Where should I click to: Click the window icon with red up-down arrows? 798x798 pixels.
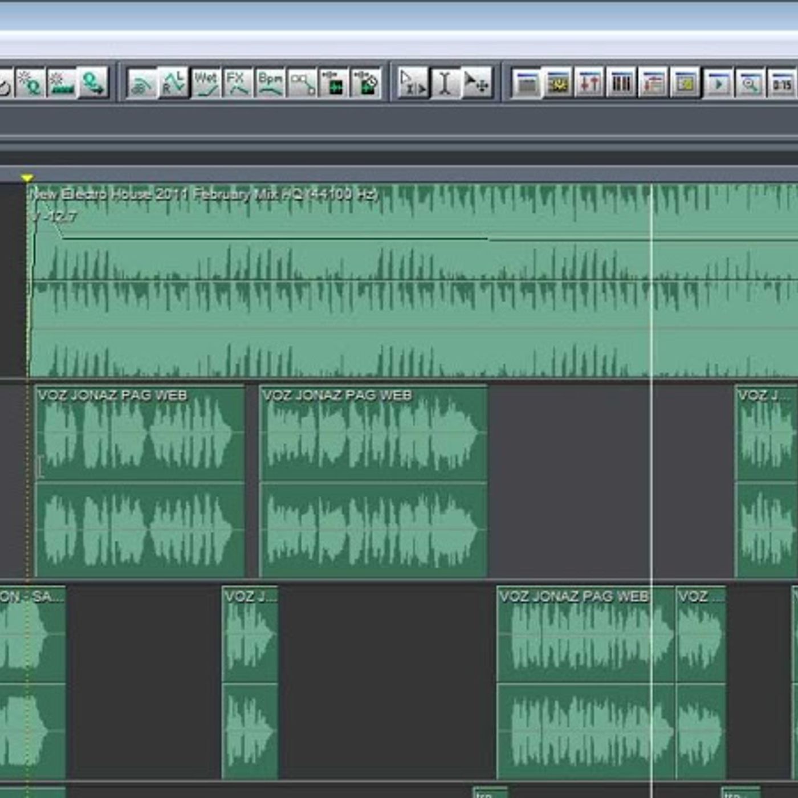click(589, 84)
